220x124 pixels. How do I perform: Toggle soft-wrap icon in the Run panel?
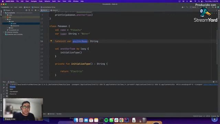pyautogui.click(x=7, y=90)
